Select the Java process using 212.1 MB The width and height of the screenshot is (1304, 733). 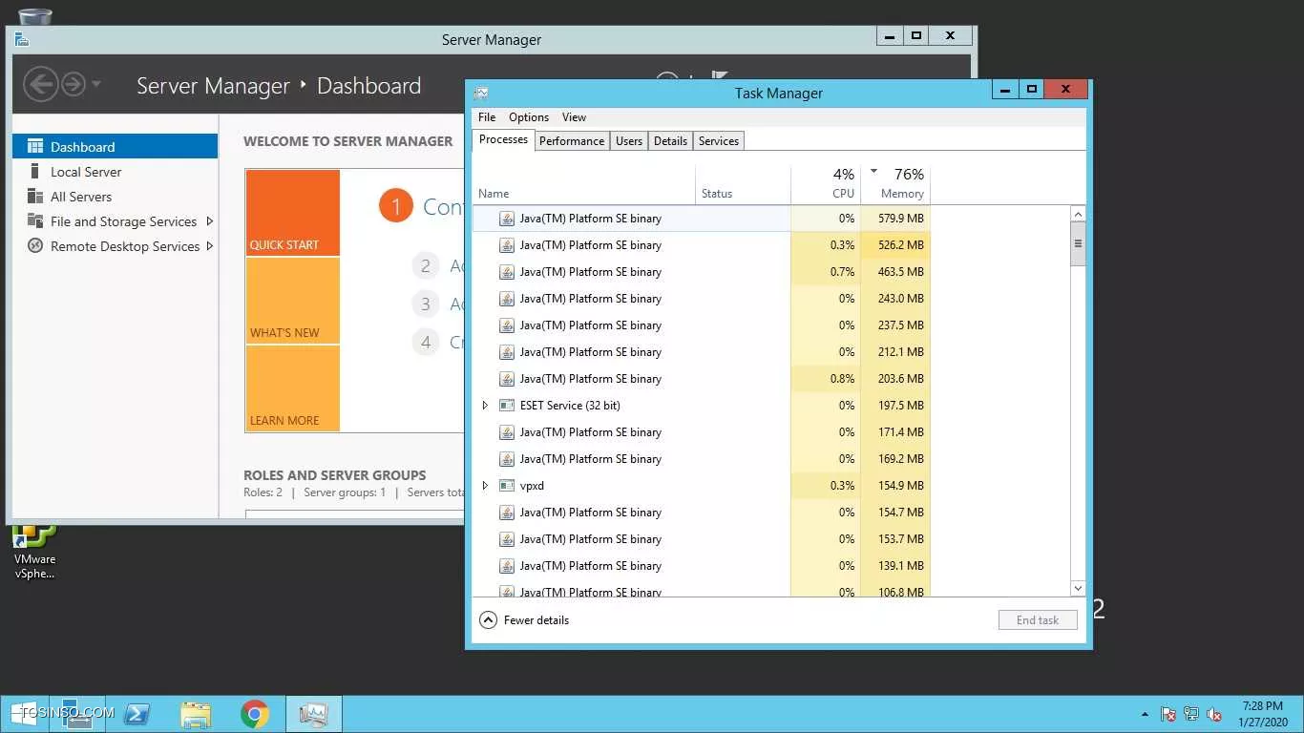click(702, 352)
